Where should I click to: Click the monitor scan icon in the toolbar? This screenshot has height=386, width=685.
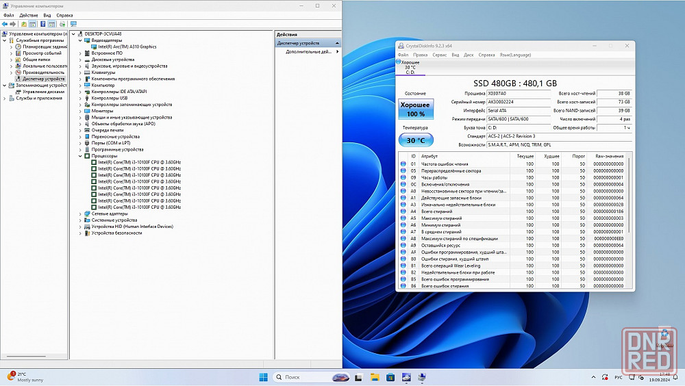point(73,24)
